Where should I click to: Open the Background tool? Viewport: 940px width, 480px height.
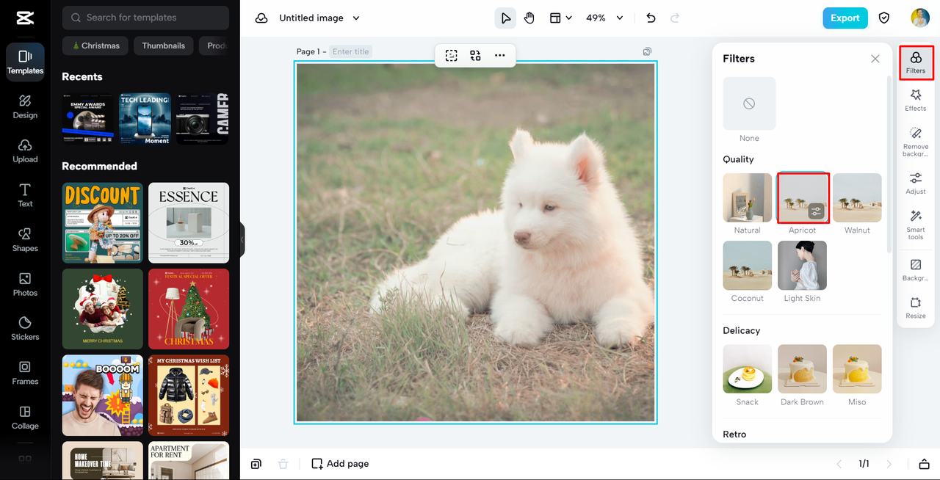coord(916,269)
